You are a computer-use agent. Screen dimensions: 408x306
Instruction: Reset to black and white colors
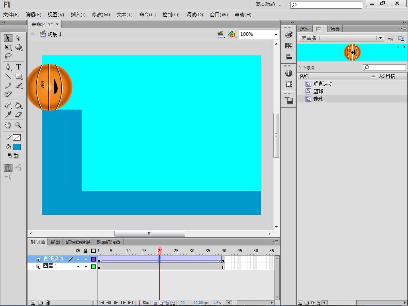pos(10,156)
